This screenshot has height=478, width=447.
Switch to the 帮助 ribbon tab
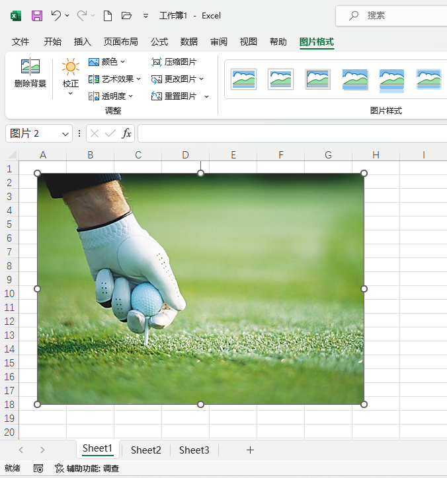tap(278, 42)
